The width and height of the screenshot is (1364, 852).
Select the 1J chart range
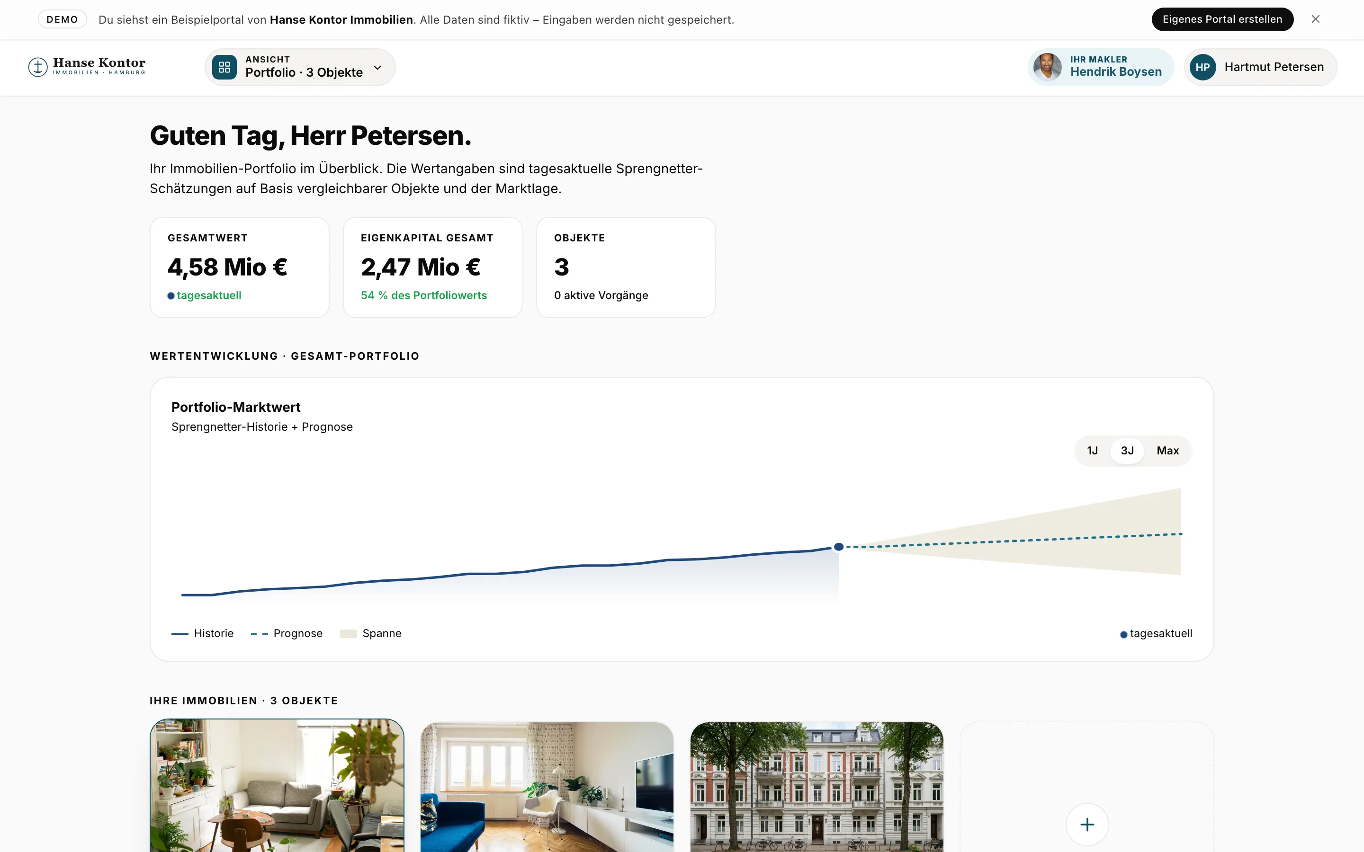pyautogui.click(x=1092, y=451)
